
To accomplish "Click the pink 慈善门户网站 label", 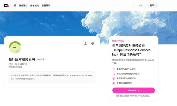I will point(118,41).
